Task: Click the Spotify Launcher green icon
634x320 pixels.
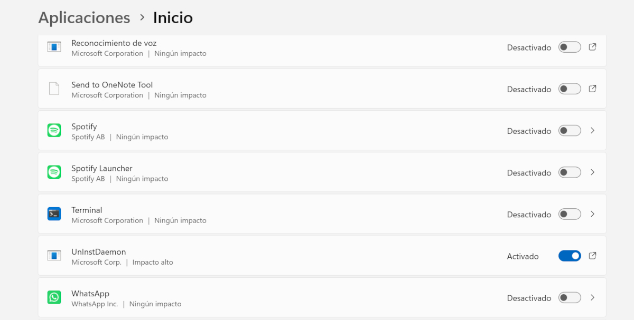Action: coord(54,172)
